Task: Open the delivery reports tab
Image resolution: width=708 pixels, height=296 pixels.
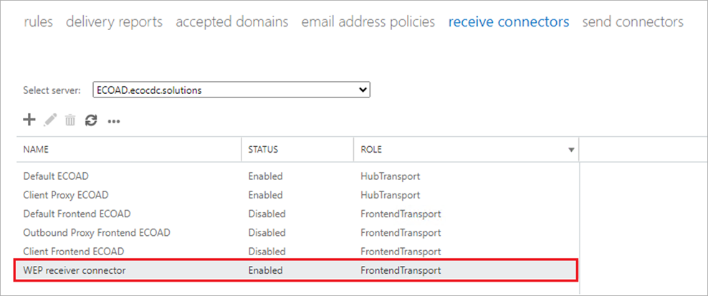Action: 114,22
